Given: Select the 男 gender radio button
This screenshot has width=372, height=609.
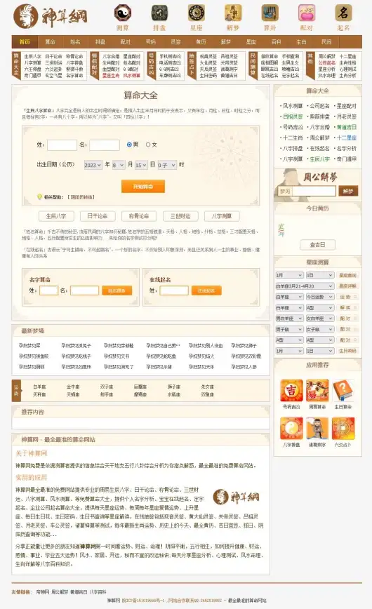Looking at the screenshot, I should 129,145.
